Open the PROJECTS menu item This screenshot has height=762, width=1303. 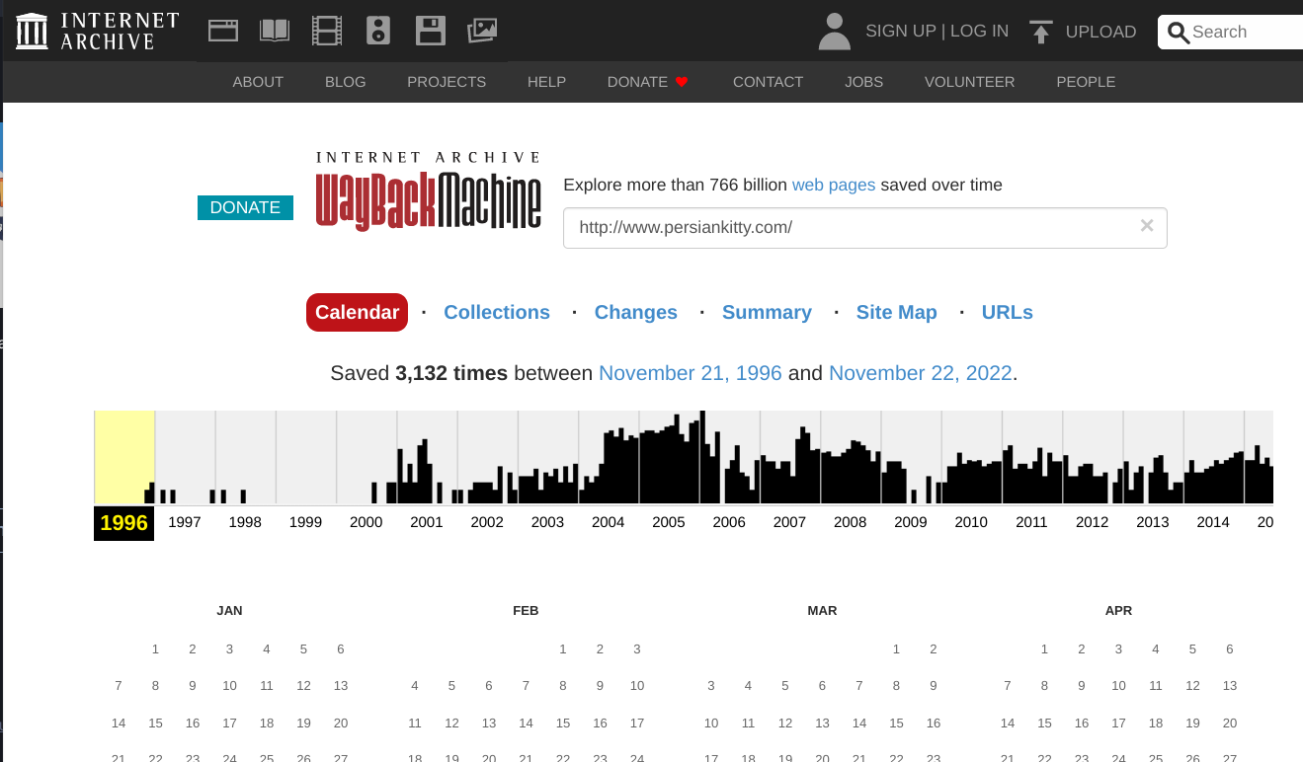pyautogui.click(x=447, y=82)
